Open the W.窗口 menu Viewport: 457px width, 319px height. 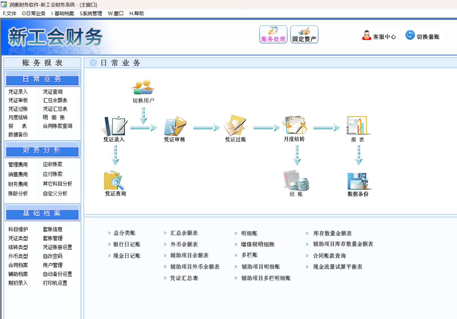click(116, 13)
